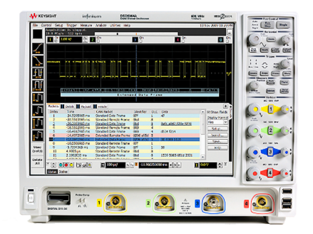Select the pink Extended Remote Frame row
Screen dimensions: 313x234
[124, 136]
